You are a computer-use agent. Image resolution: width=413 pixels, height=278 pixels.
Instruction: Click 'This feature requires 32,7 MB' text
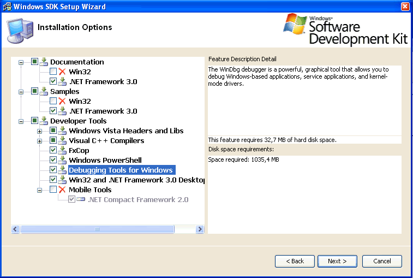(272, 140)
